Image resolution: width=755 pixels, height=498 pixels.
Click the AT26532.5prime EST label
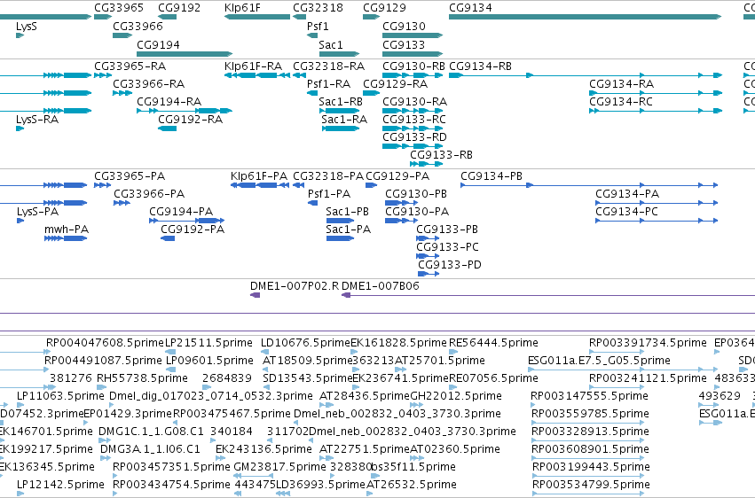coord(411,485)
